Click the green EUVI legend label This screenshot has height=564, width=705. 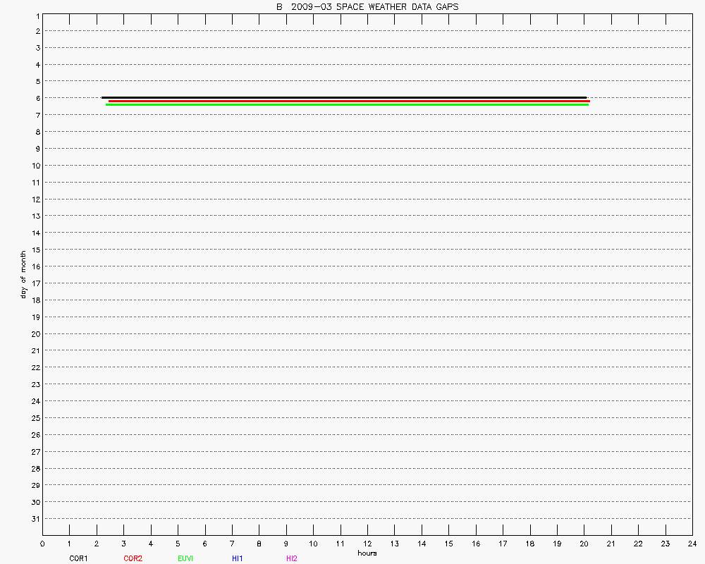[185, 558]
